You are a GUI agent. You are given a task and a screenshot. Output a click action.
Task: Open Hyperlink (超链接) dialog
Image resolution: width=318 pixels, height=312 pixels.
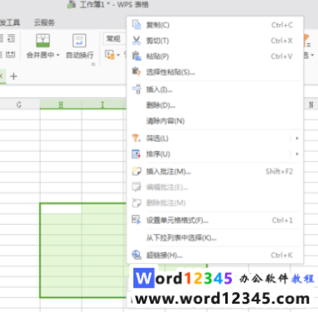215,255
